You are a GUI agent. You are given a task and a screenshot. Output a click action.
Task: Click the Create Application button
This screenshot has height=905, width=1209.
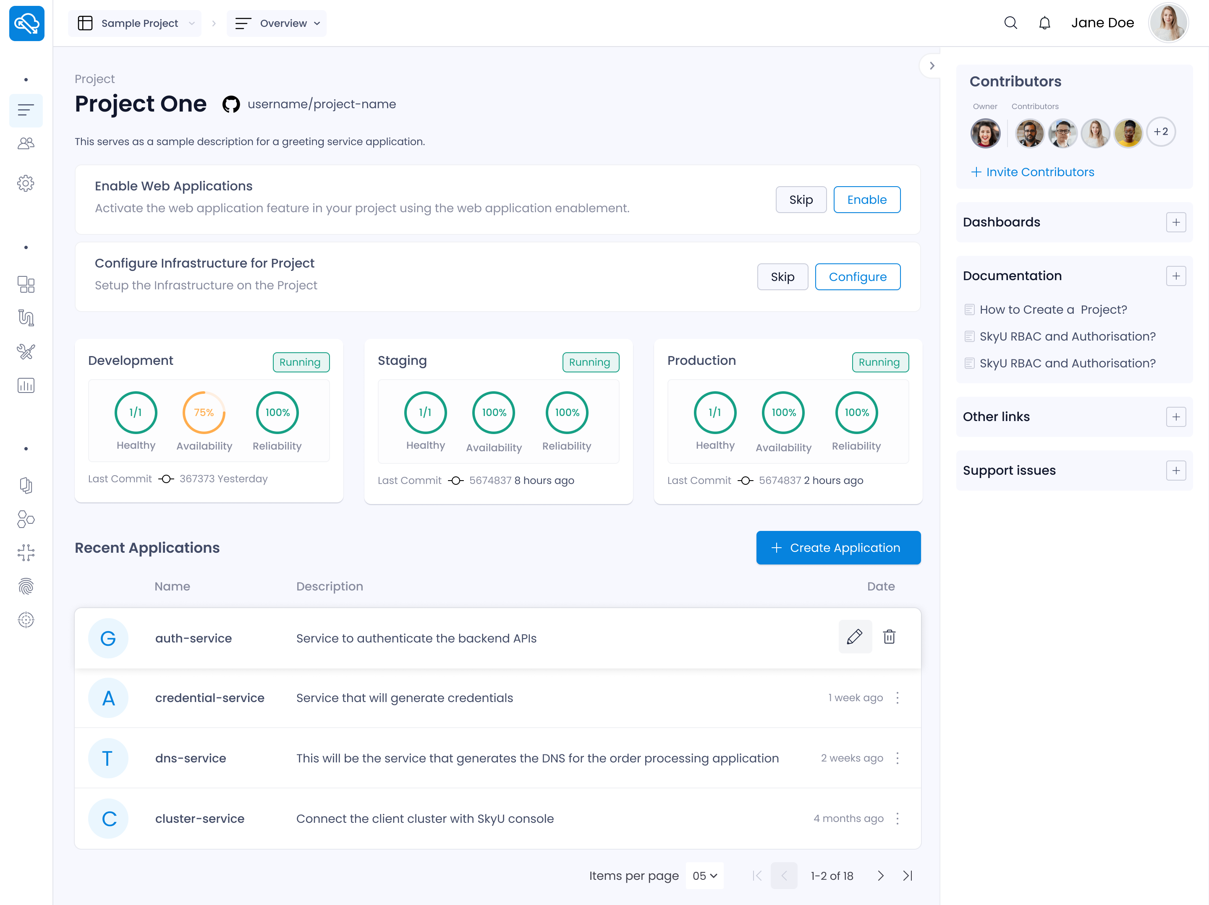(x=838, y=548)
